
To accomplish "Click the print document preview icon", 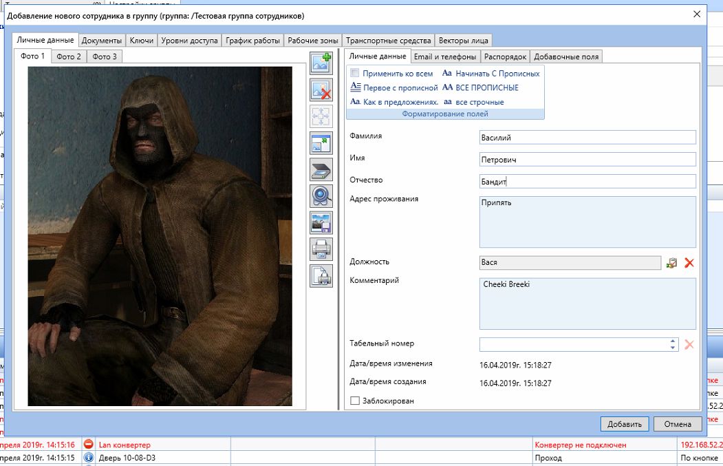I will click(x=321, y=277).
